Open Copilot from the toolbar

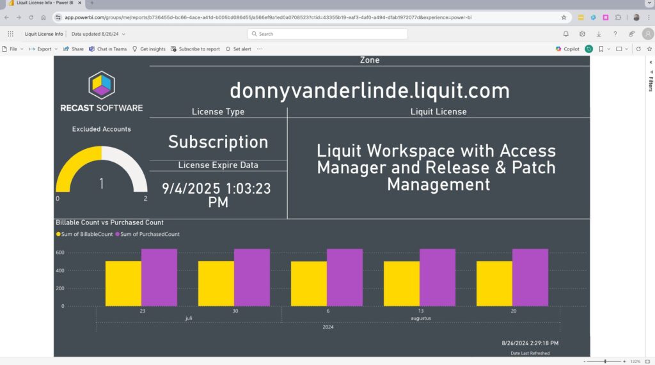[567, 49]
